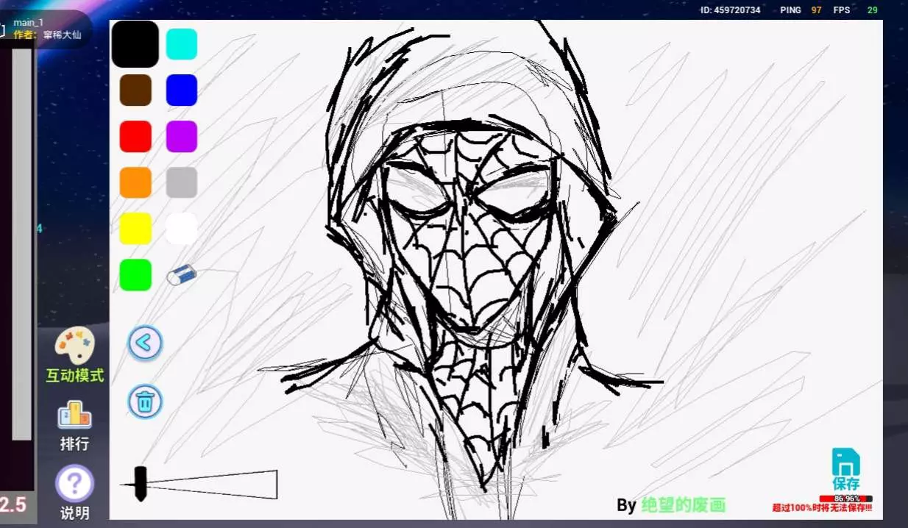Click the PING value 97
Image resolution: width=908 pixels, height=528 pixels.
coord(817,10)
